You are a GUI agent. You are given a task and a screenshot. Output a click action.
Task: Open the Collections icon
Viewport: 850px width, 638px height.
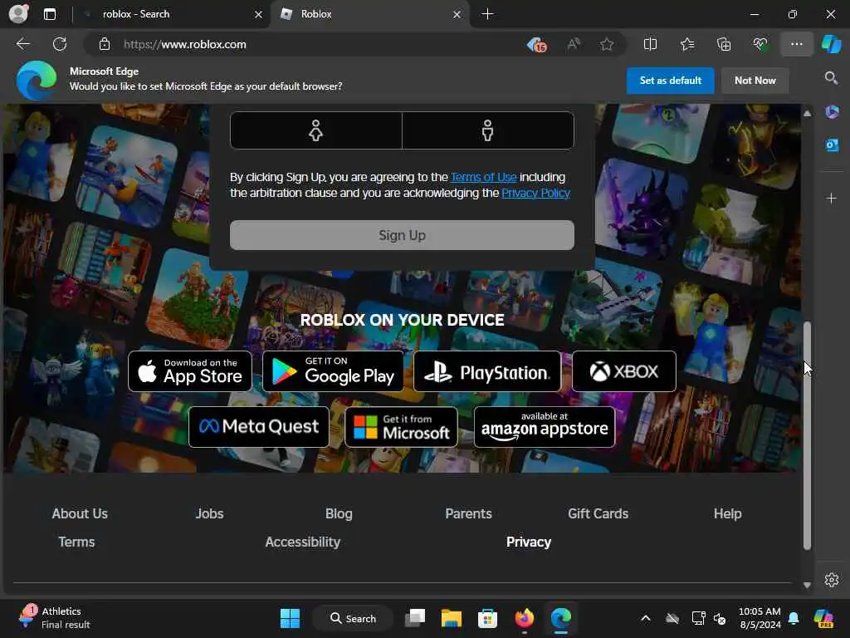724,44
